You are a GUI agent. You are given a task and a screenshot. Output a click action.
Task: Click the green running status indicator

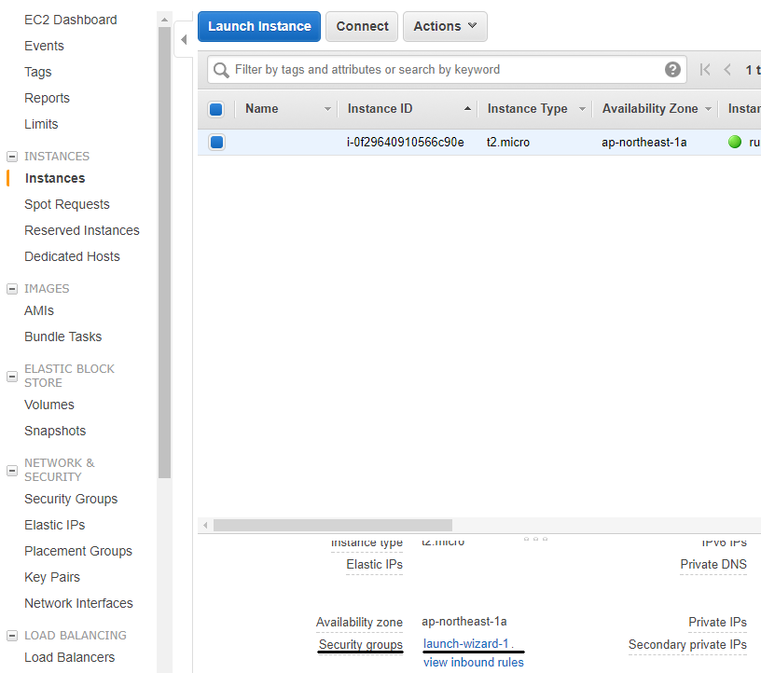[x=735, y=143]
